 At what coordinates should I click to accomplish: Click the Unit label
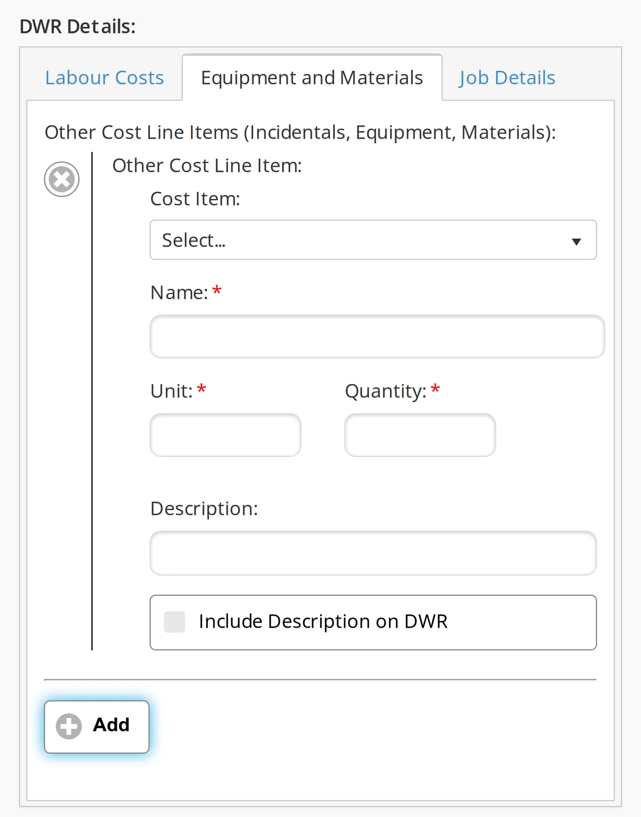pyautogui.click(x=171, y=391)
